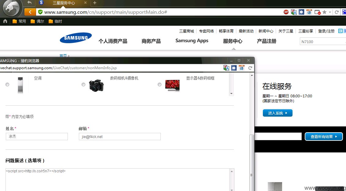The height and width of the screenshot is (191, 346).
Task: Open the 偶尔 bookmarks folder
Action: [37, 21]
